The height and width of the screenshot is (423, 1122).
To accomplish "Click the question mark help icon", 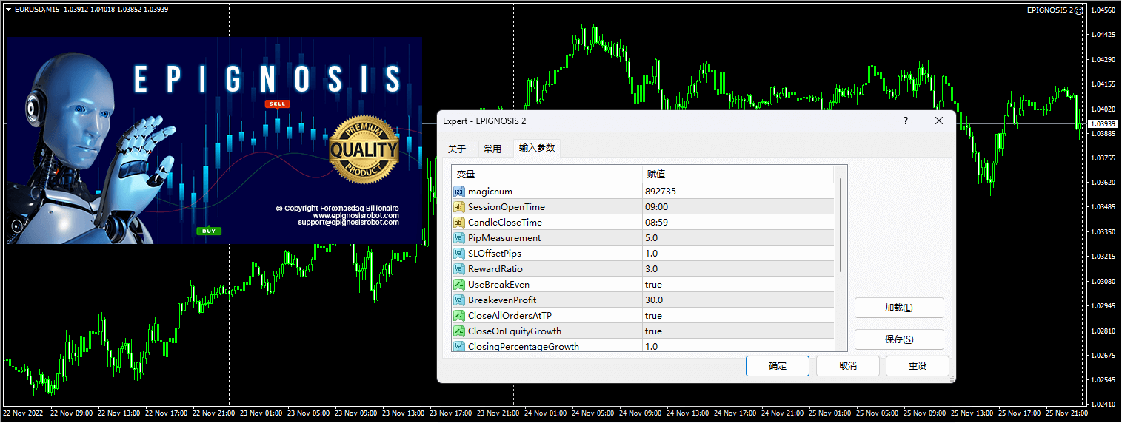I will coord(905,121).
